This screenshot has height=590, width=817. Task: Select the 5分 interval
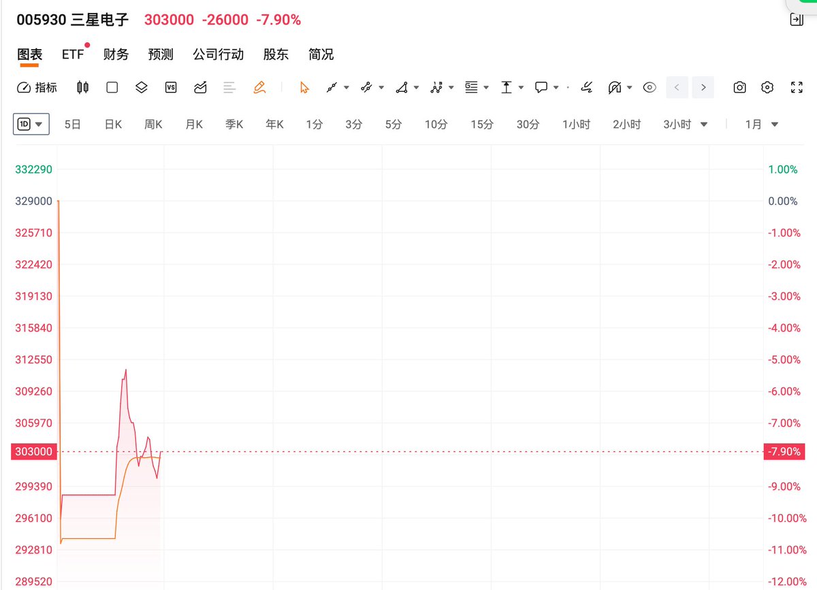[393, 125]
